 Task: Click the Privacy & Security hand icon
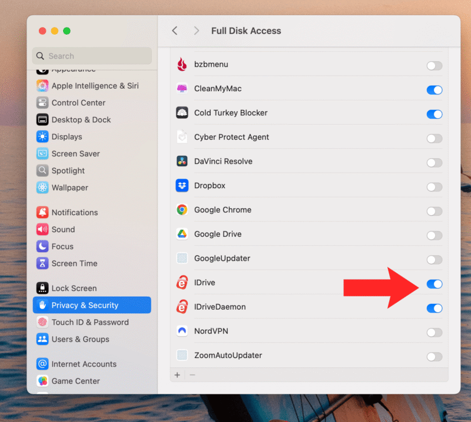tap(42, 305)
